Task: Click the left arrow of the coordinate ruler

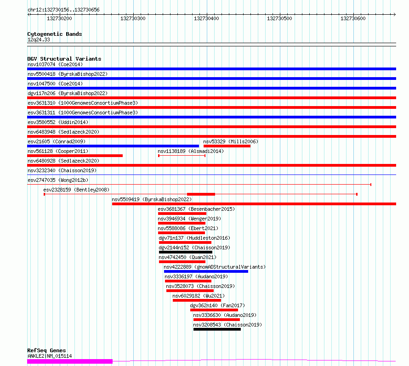Action: (28, 14)
